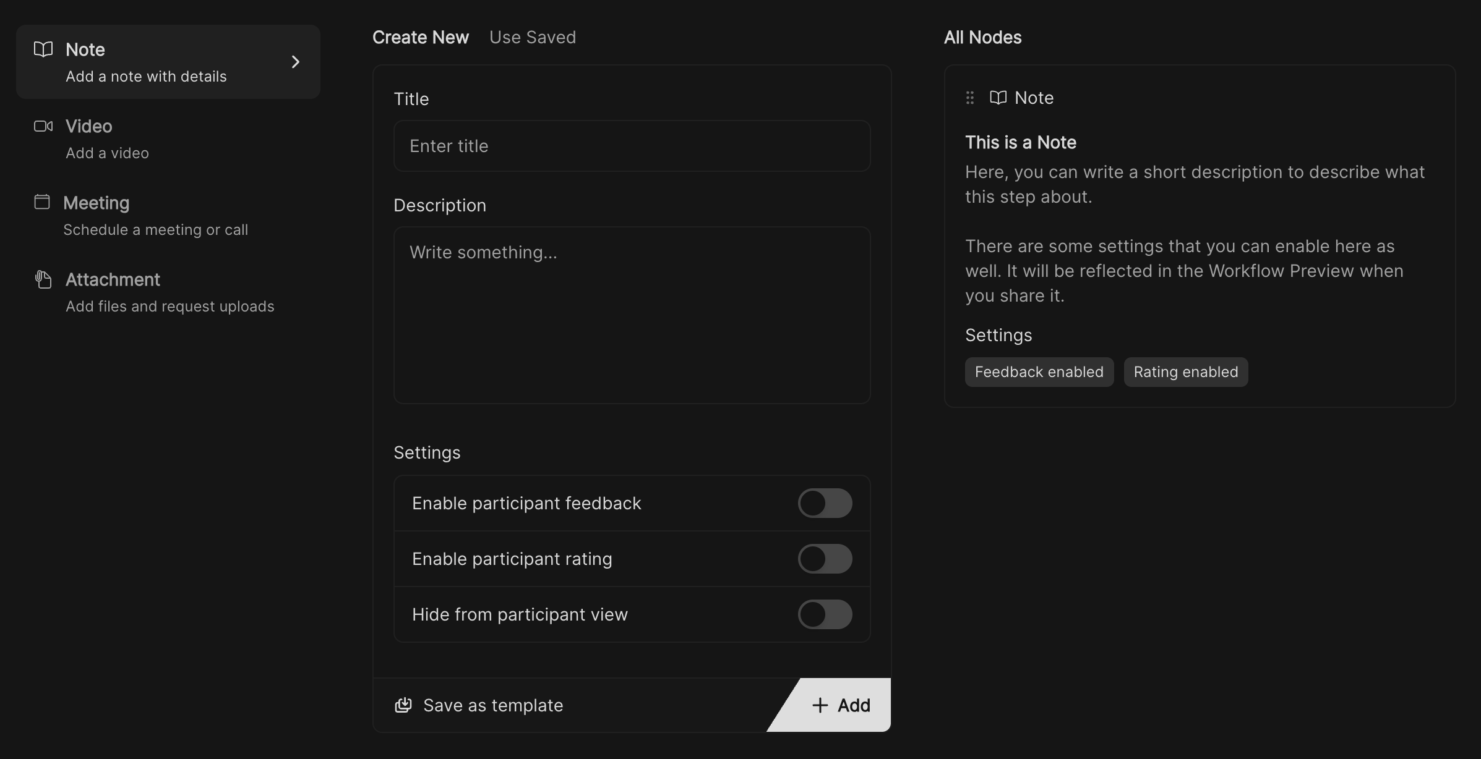The height and width of the screenshot is (759, 1481).
Task: Click the Feedback enabled tag
Action: click(x=1039, y=372)
